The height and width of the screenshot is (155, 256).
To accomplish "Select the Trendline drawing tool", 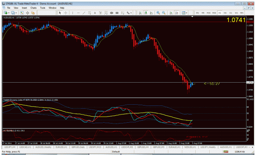I will point(84,13).
